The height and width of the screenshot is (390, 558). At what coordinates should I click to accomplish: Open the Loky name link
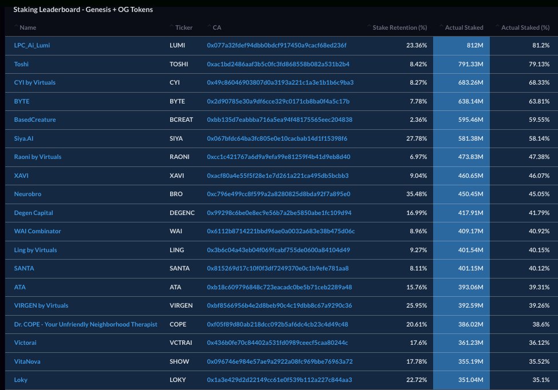pyautogui.click(x=21, y=380)
